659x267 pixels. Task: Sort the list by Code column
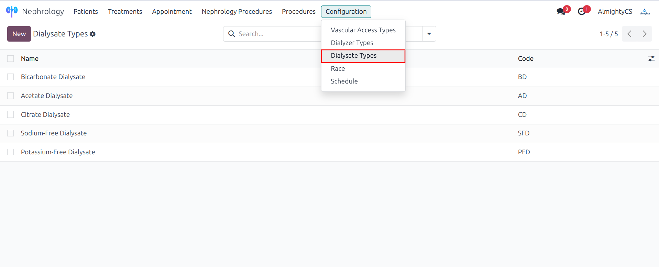tap(526, 58)
